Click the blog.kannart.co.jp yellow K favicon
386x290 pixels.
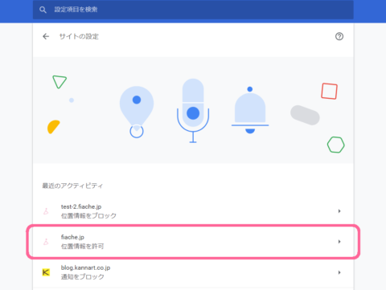[46, 272]
